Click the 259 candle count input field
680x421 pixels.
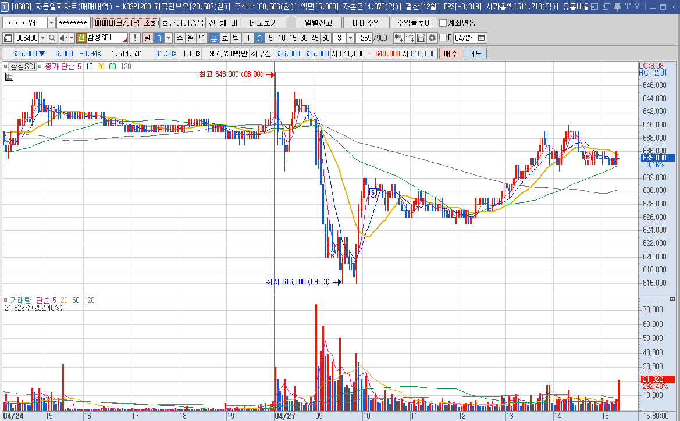365,38
